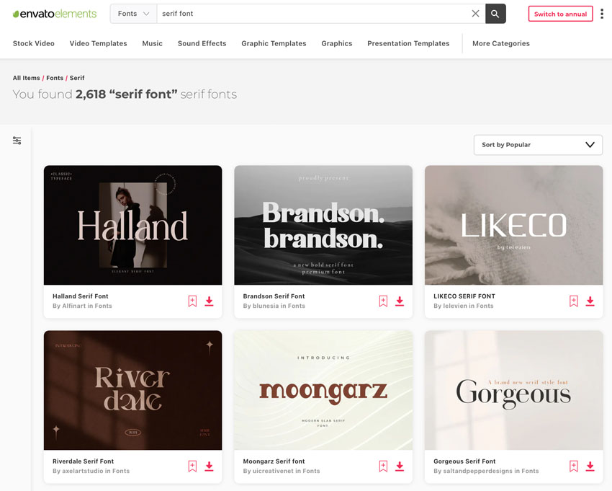Go to Video Templates category
This screenshot has height=491, width=612.
(x=99, y=43)
